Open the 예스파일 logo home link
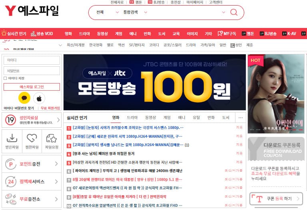 coord(32,11)
